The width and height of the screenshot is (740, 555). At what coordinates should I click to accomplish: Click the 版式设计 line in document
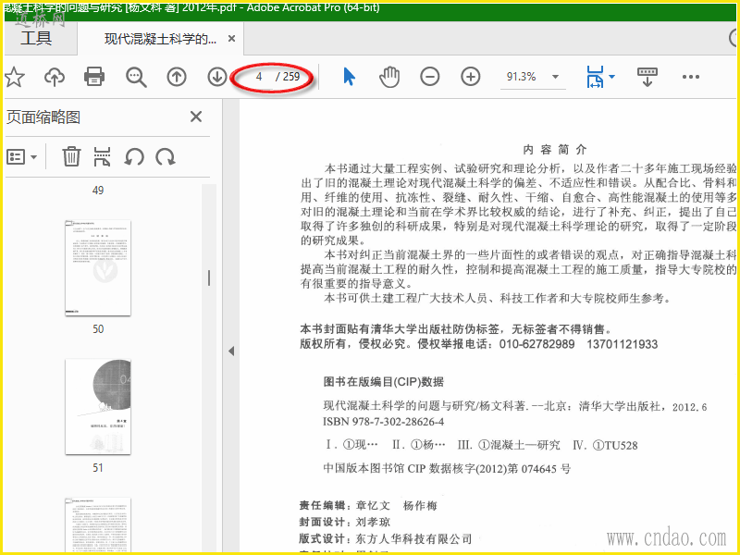(x=386, y=538)
